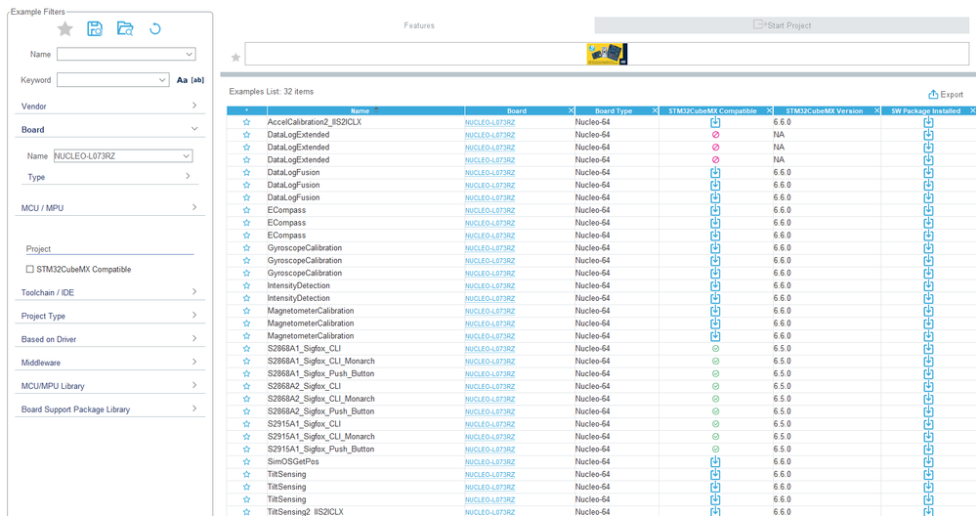Select the S2915A1_Sigfox_CLI example name
Viewport: 976px width, 516px height.
pos(304,424)
